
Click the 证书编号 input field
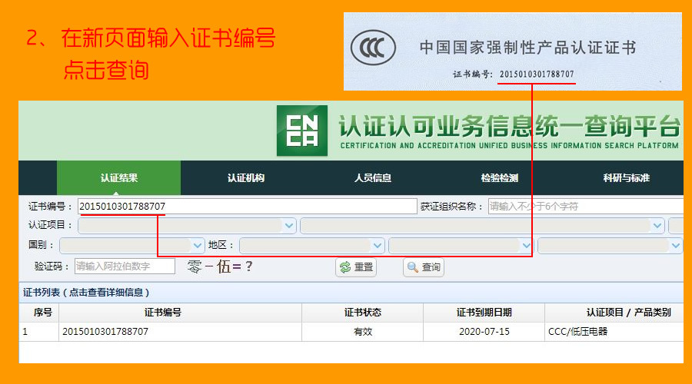tap(247, 207)
